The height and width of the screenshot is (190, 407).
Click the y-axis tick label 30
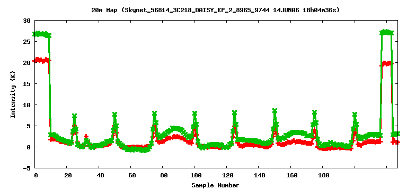[27, 21]
